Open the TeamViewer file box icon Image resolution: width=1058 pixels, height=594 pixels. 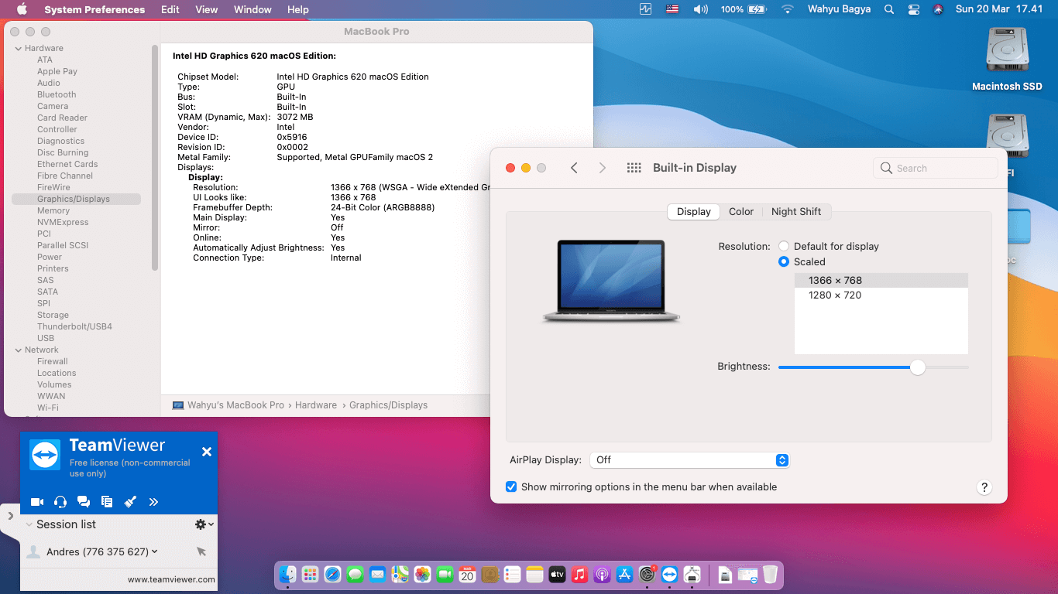[107, 502]
